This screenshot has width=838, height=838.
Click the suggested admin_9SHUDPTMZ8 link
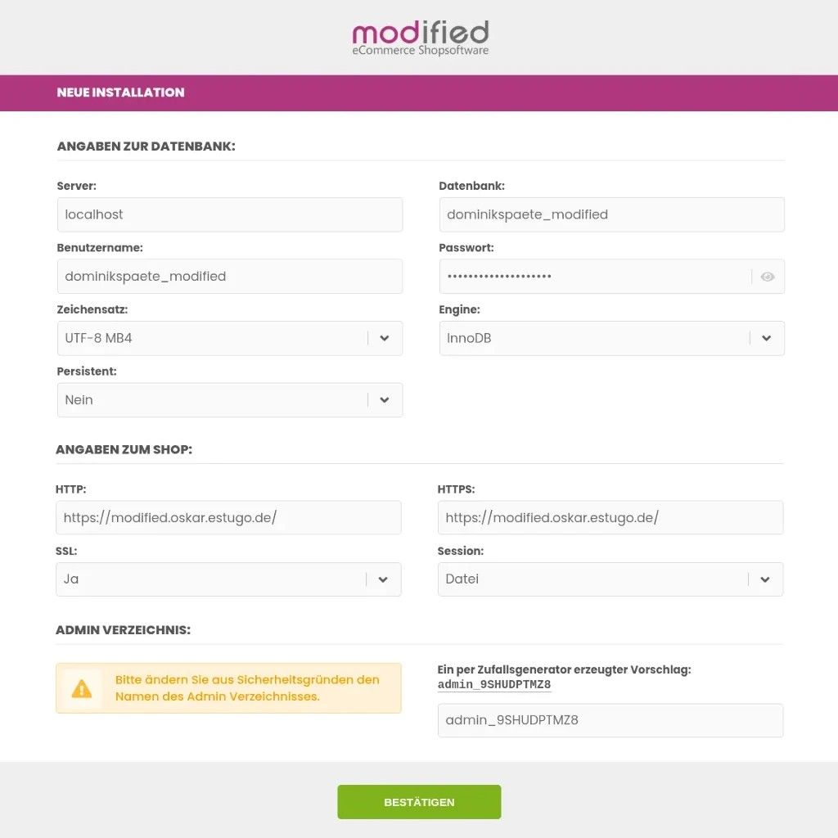point(494,684)
